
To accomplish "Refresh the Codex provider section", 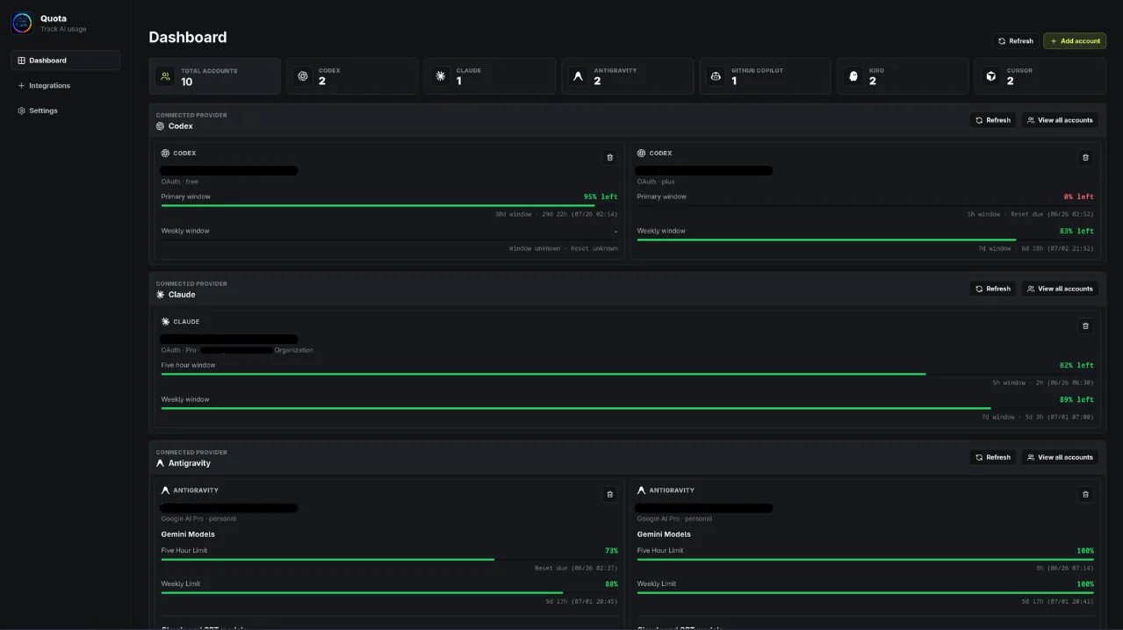I will [993, 120].
